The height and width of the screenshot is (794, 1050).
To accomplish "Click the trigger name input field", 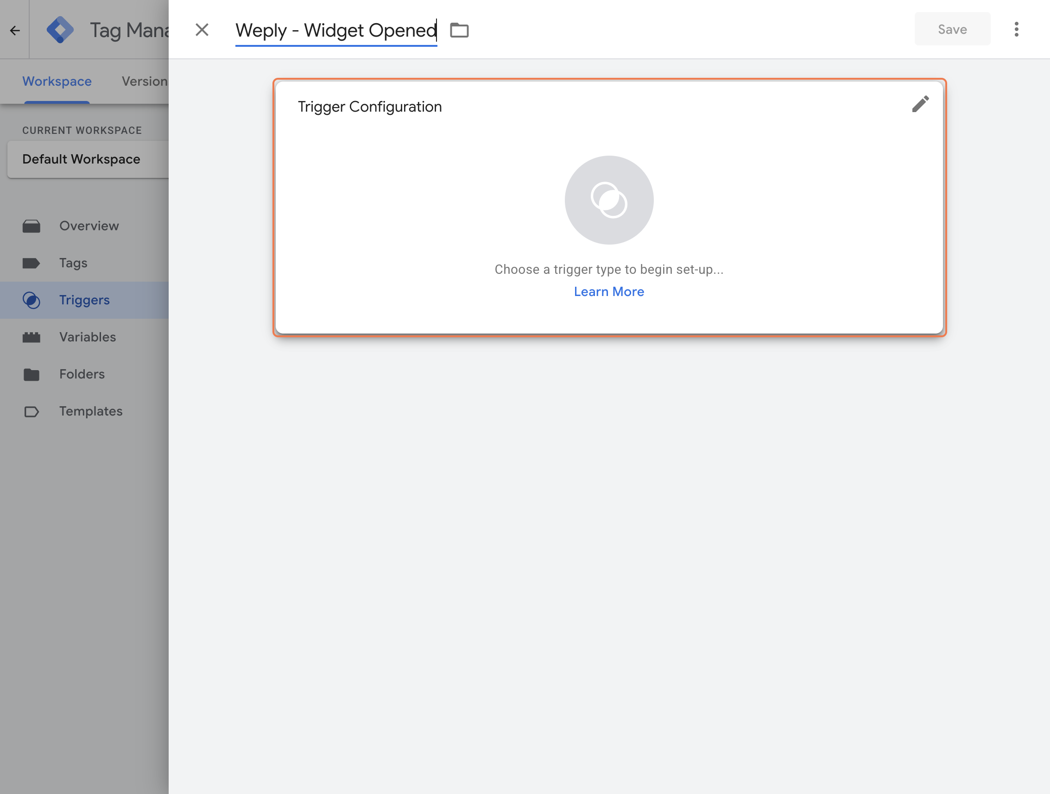I will pyautogui.click(x=335, y=31).
